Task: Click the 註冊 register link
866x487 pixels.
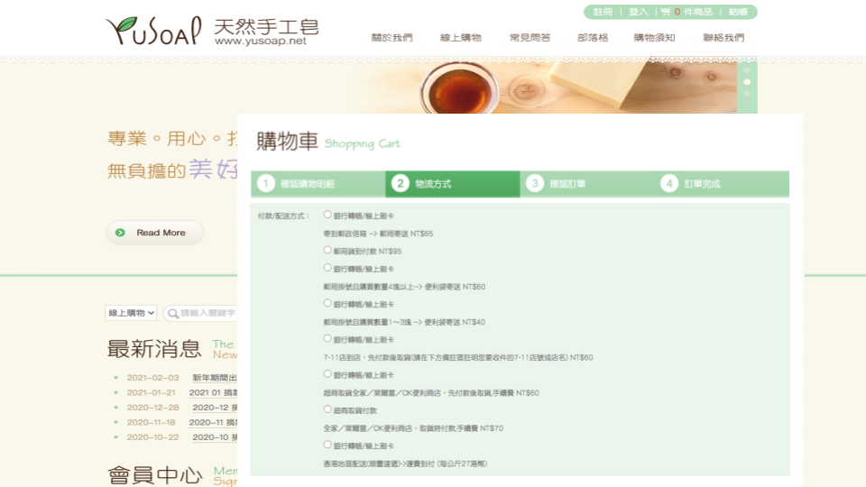Action: point(603,13)
